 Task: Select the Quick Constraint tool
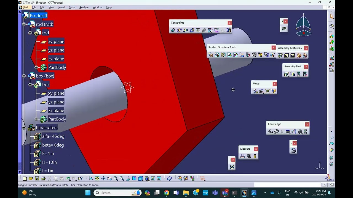210,30
